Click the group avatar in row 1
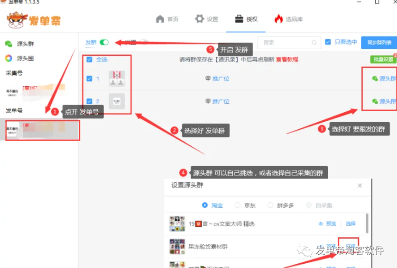Screen dimensions: 397x268 (x=117, y=79)
